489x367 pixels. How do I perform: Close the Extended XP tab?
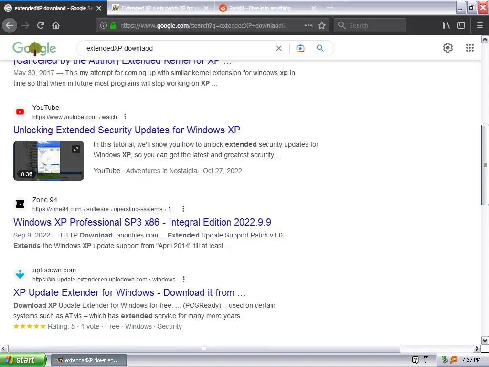(x=206, y=8)
